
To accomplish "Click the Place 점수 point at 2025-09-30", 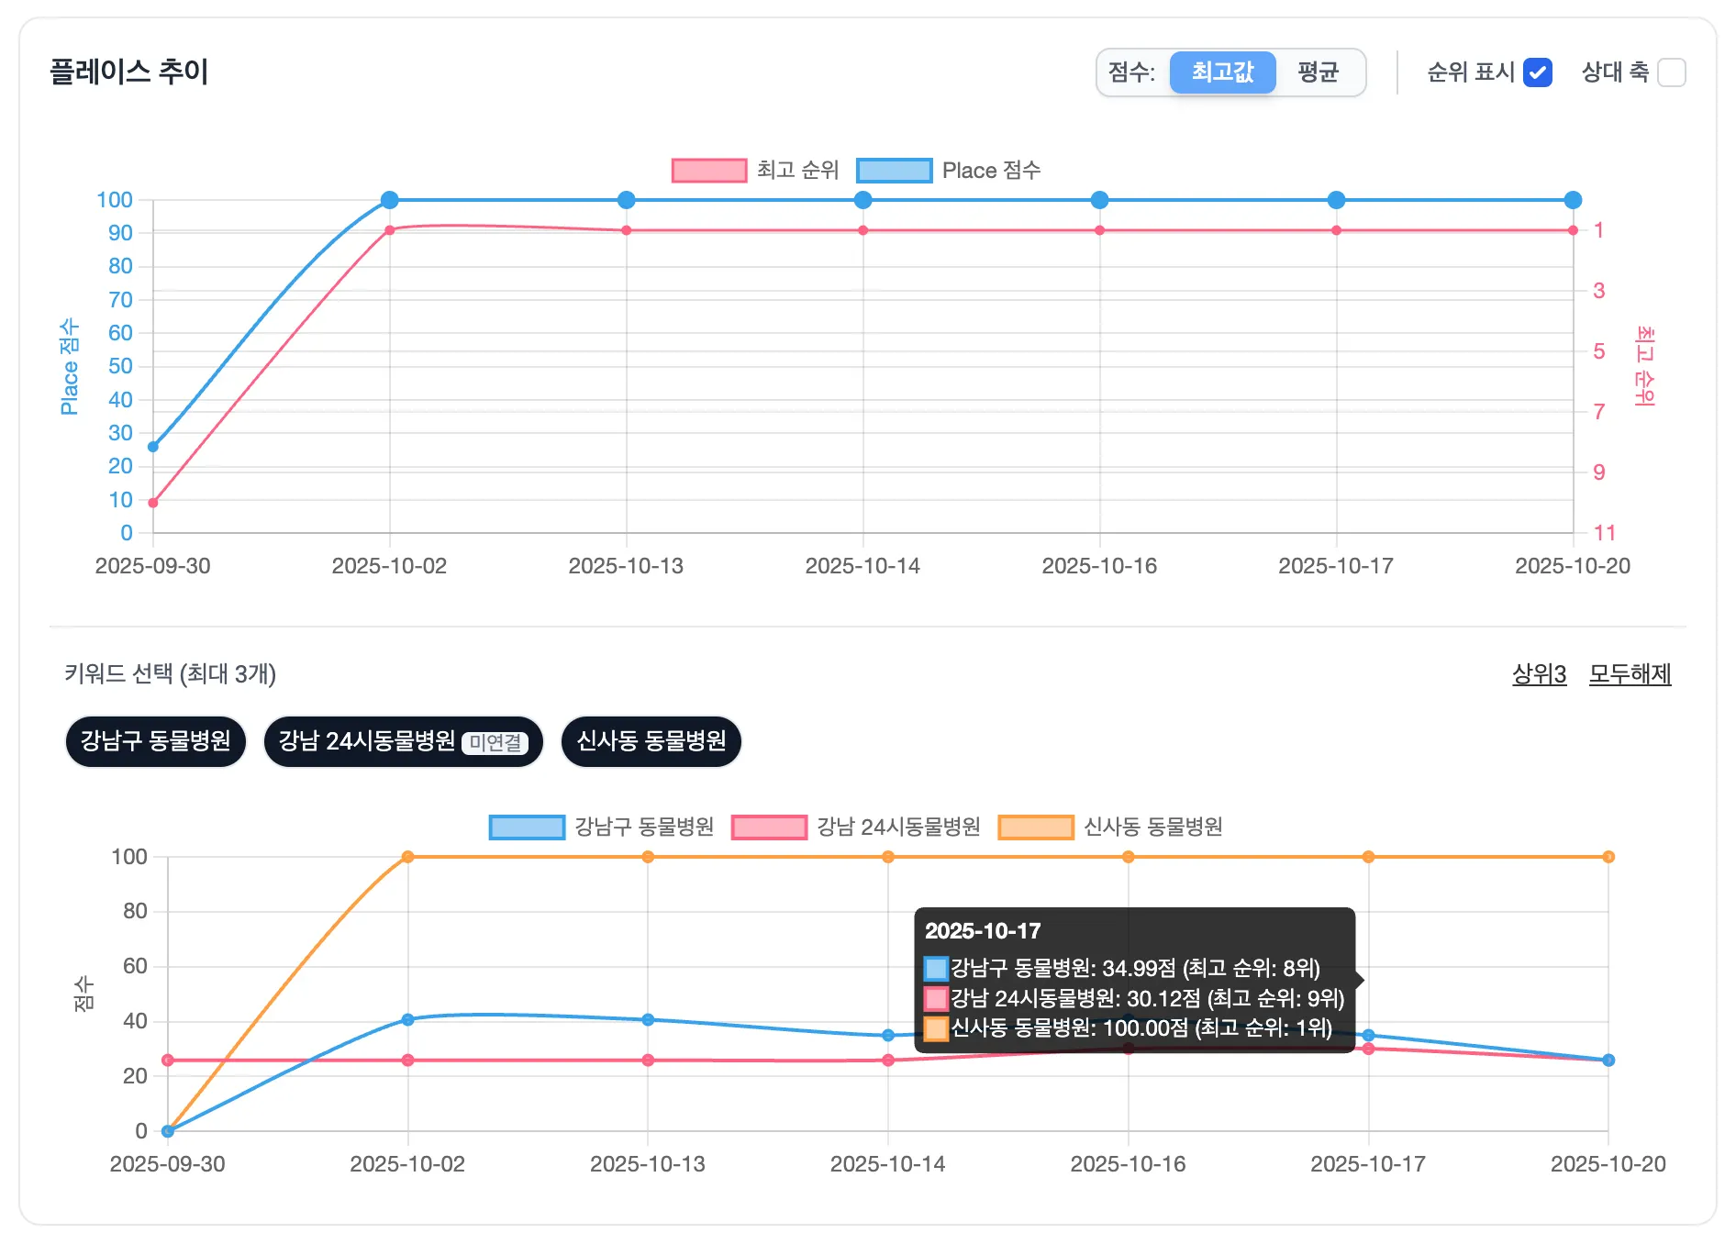I will [153, 447].
